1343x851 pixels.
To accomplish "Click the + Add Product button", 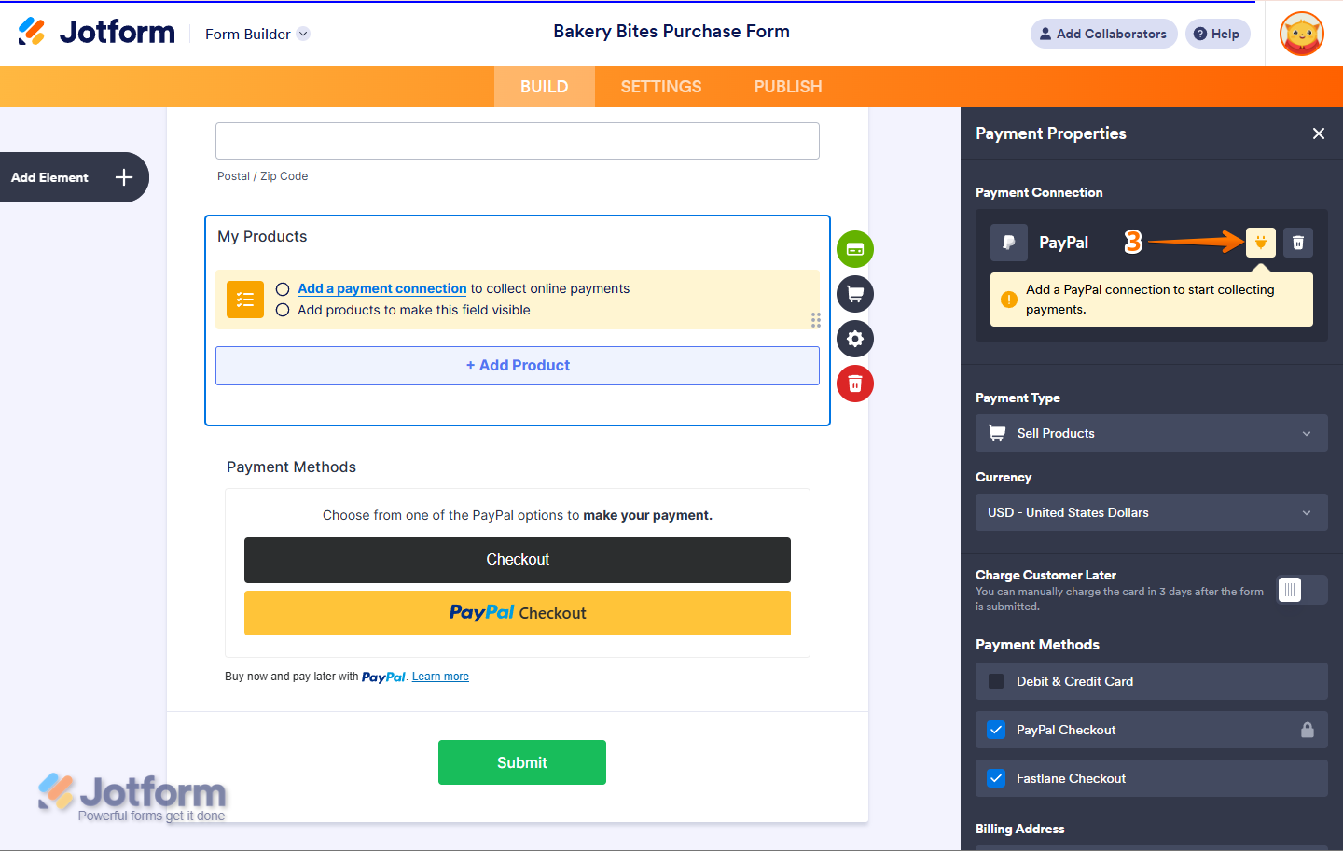I will pyautogui.click(x=518, y=366).
